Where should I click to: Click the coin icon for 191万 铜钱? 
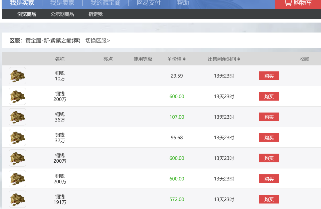[x=18, y=199]
